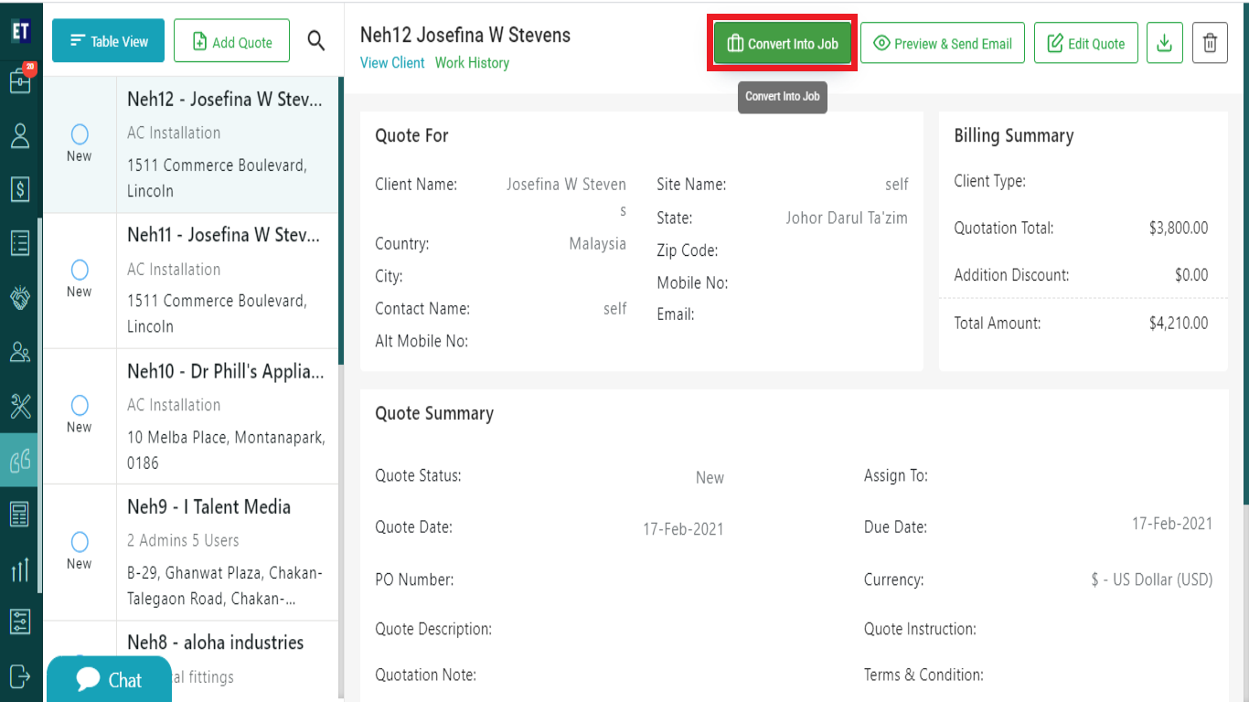Image resolution: width=1249 pixels, height=702 pixels.
Task: Open the reports chart icon in sidebar
Action: (x=20, y=569)
